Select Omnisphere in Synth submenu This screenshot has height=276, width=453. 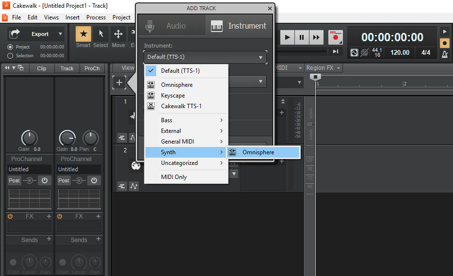(263, 152)
